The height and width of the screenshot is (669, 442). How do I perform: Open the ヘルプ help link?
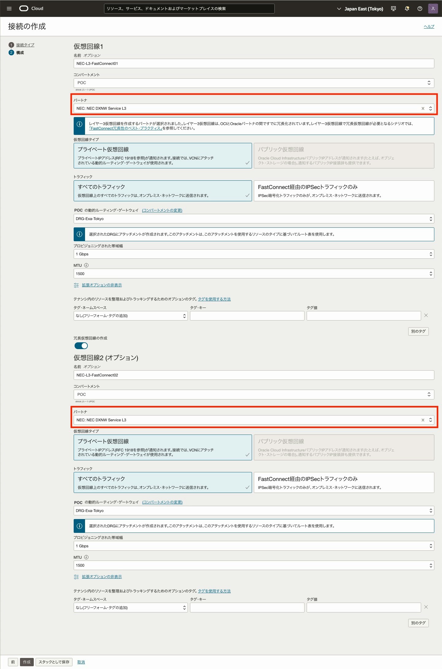pyautogui.click(x=429, y=26)
